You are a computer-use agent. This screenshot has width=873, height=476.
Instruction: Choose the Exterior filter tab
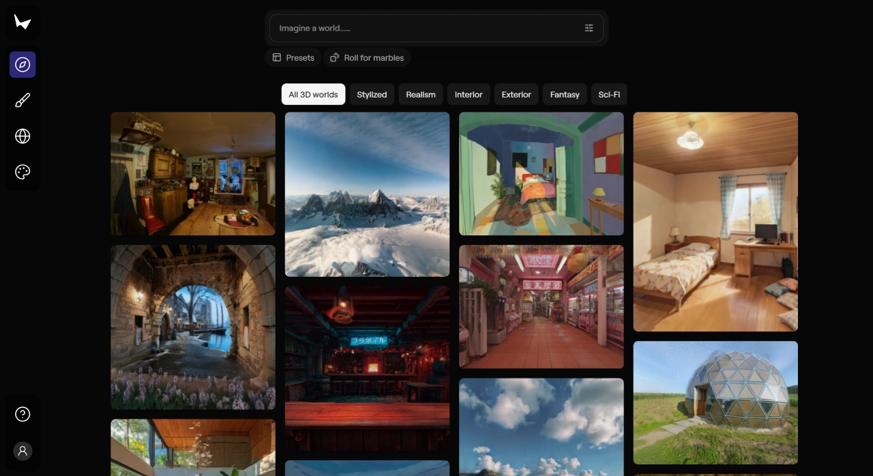(516, 95)
